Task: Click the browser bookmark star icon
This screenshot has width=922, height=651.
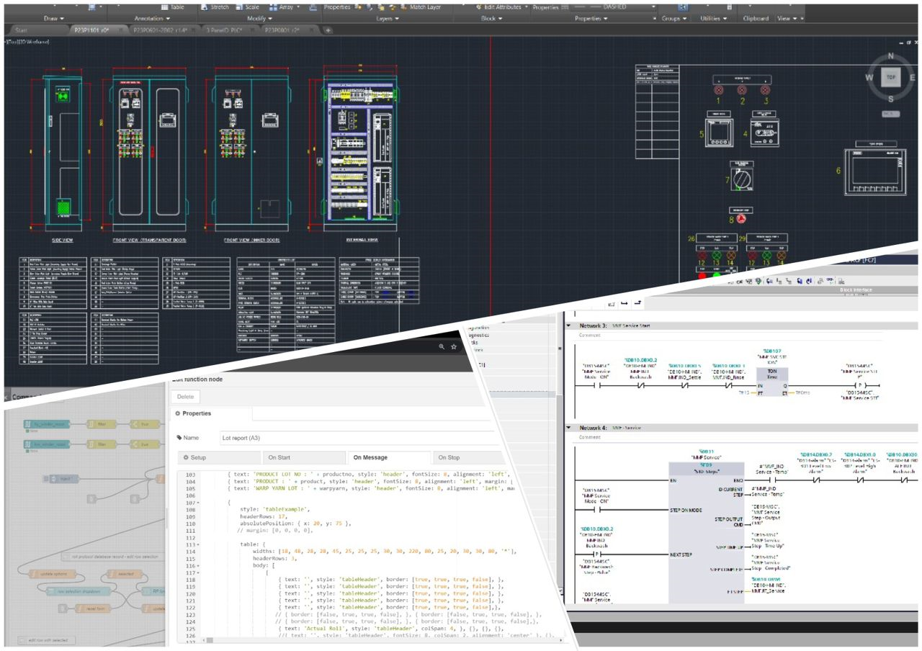Action: (454, 346)
